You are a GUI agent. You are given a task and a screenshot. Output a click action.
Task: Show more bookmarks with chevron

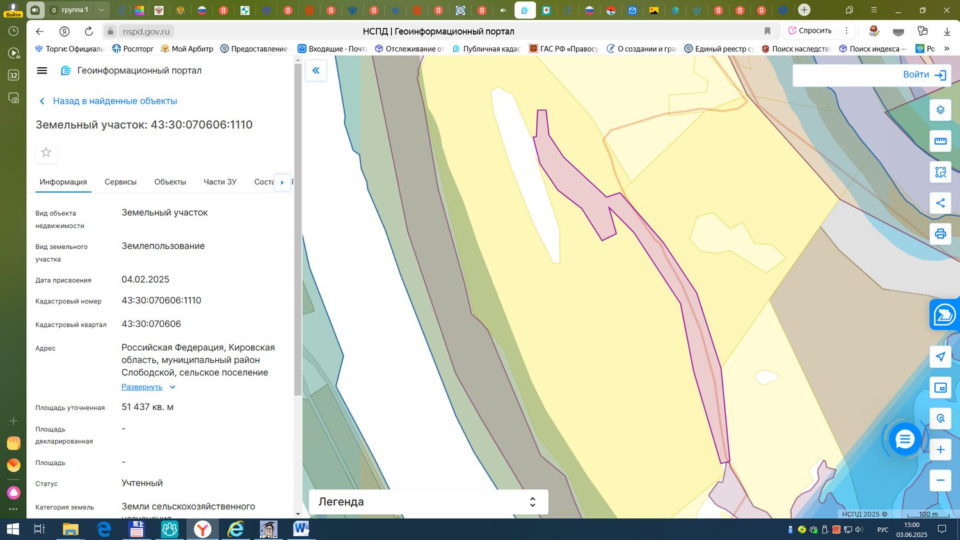click(947, 49)
